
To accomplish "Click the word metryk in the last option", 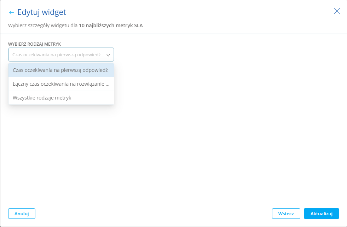I will tap(63, 98).
